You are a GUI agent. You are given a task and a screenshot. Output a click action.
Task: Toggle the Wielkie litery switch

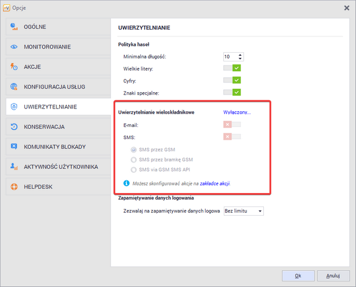[232, 68]
